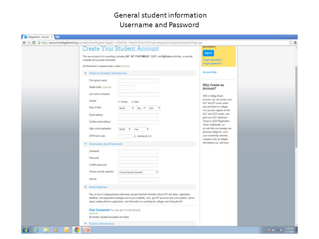Click the Why Create an Account? heading
This screenshot has width=319, height=239.
[213, 87]
